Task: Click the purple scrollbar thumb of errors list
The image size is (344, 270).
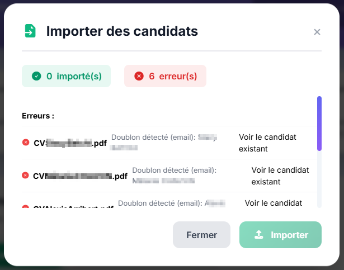Action: pos(319,123)
